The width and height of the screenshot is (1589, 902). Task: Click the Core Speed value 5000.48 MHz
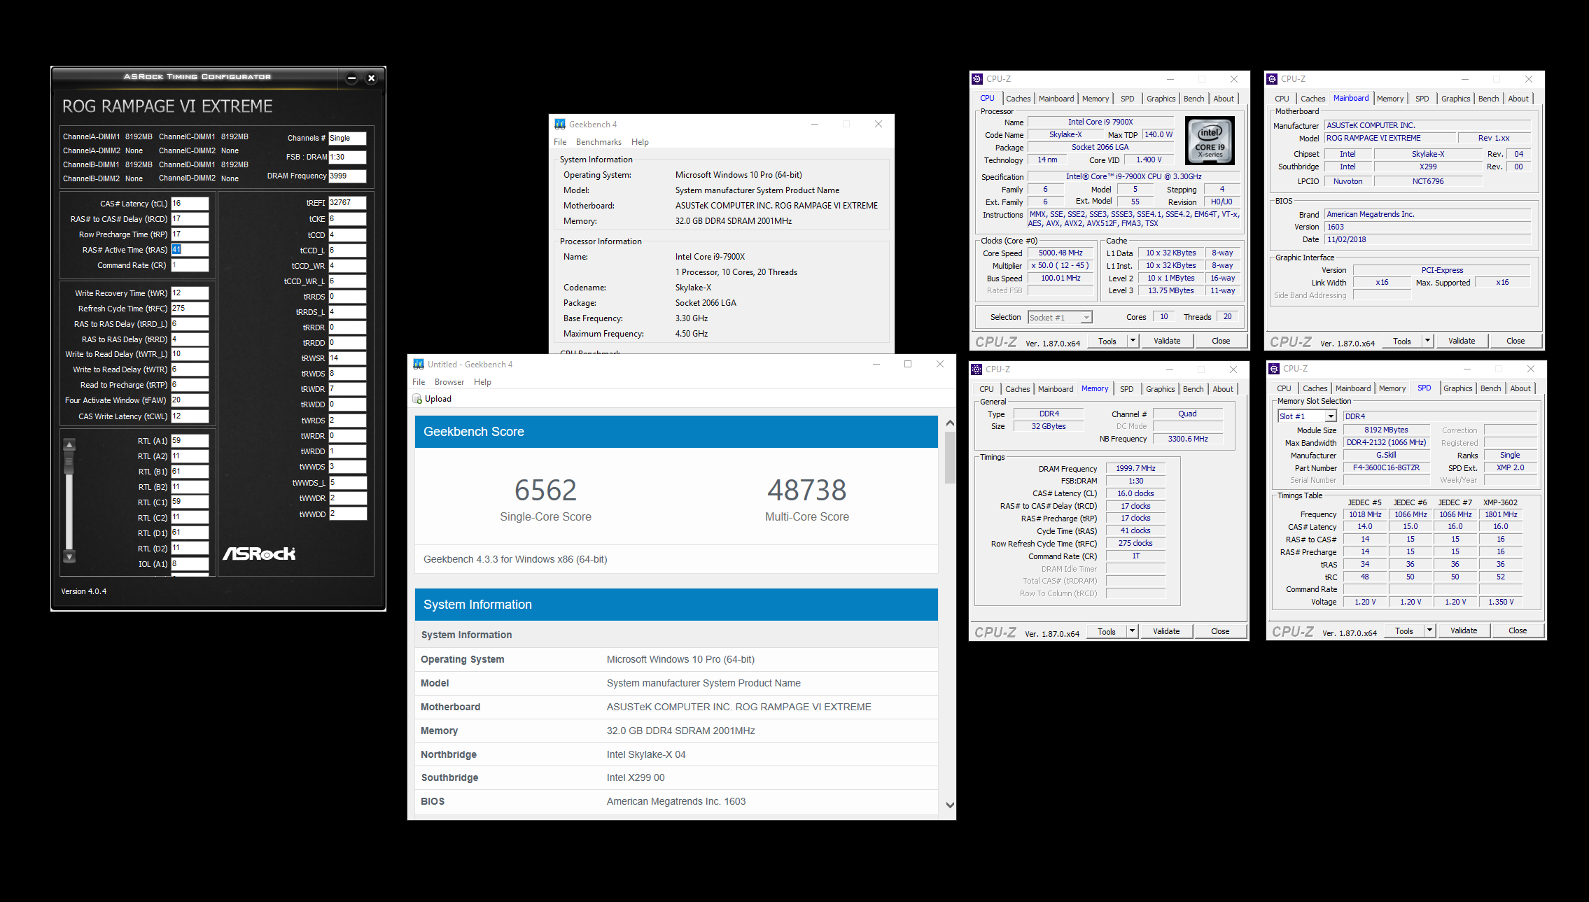tap(1060, 253)
